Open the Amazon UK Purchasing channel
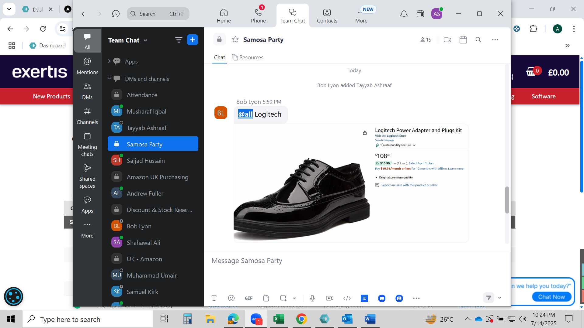584x328 pixels. coord(153,177)
